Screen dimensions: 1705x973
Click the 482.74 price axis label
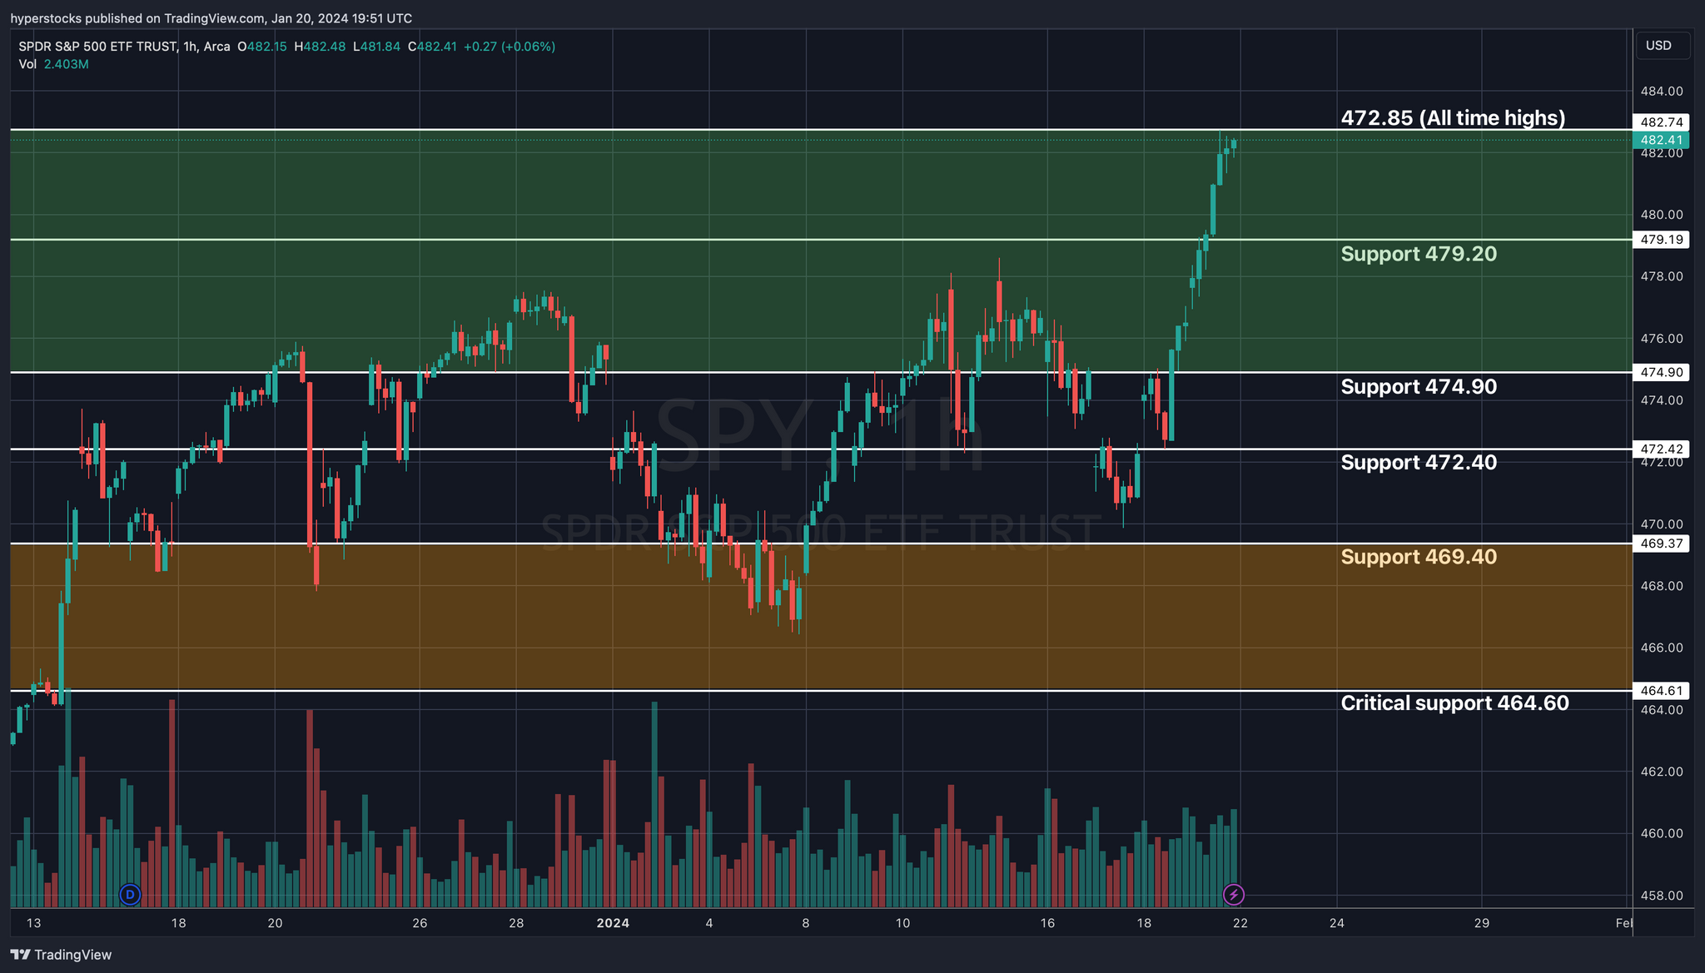pyautogui.click(x=1661, y=122)
